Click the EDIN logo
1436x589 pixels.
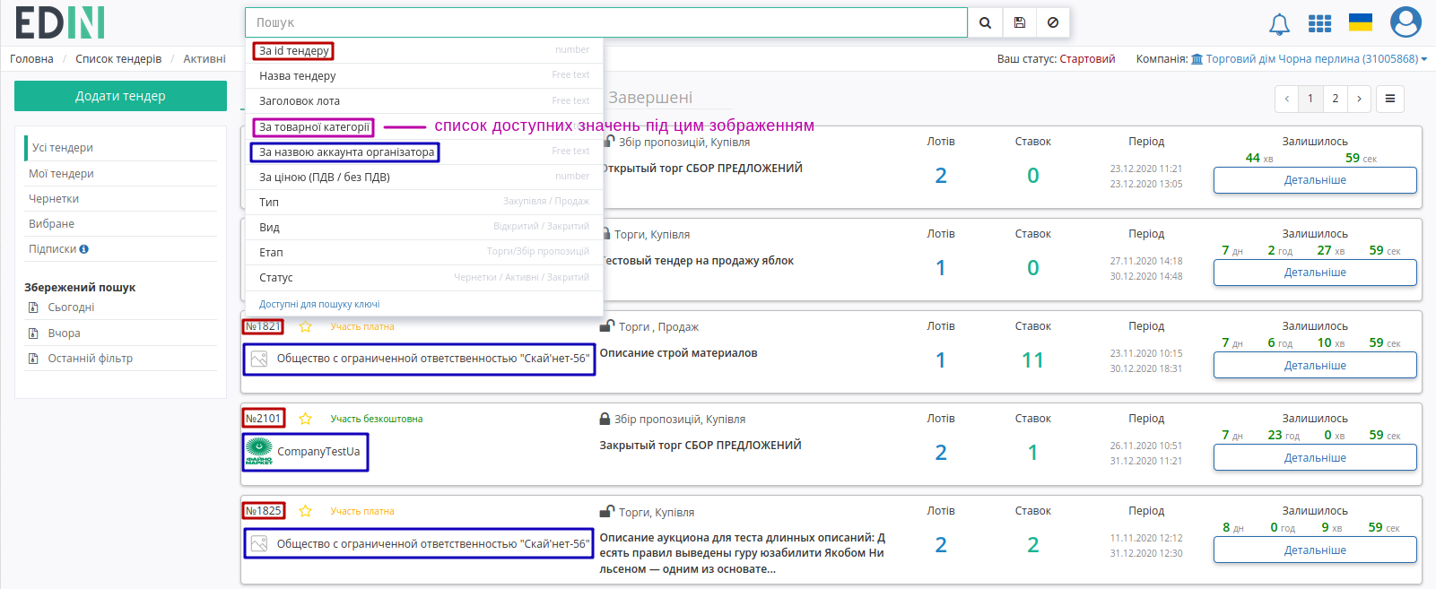(x=59, y=22)
